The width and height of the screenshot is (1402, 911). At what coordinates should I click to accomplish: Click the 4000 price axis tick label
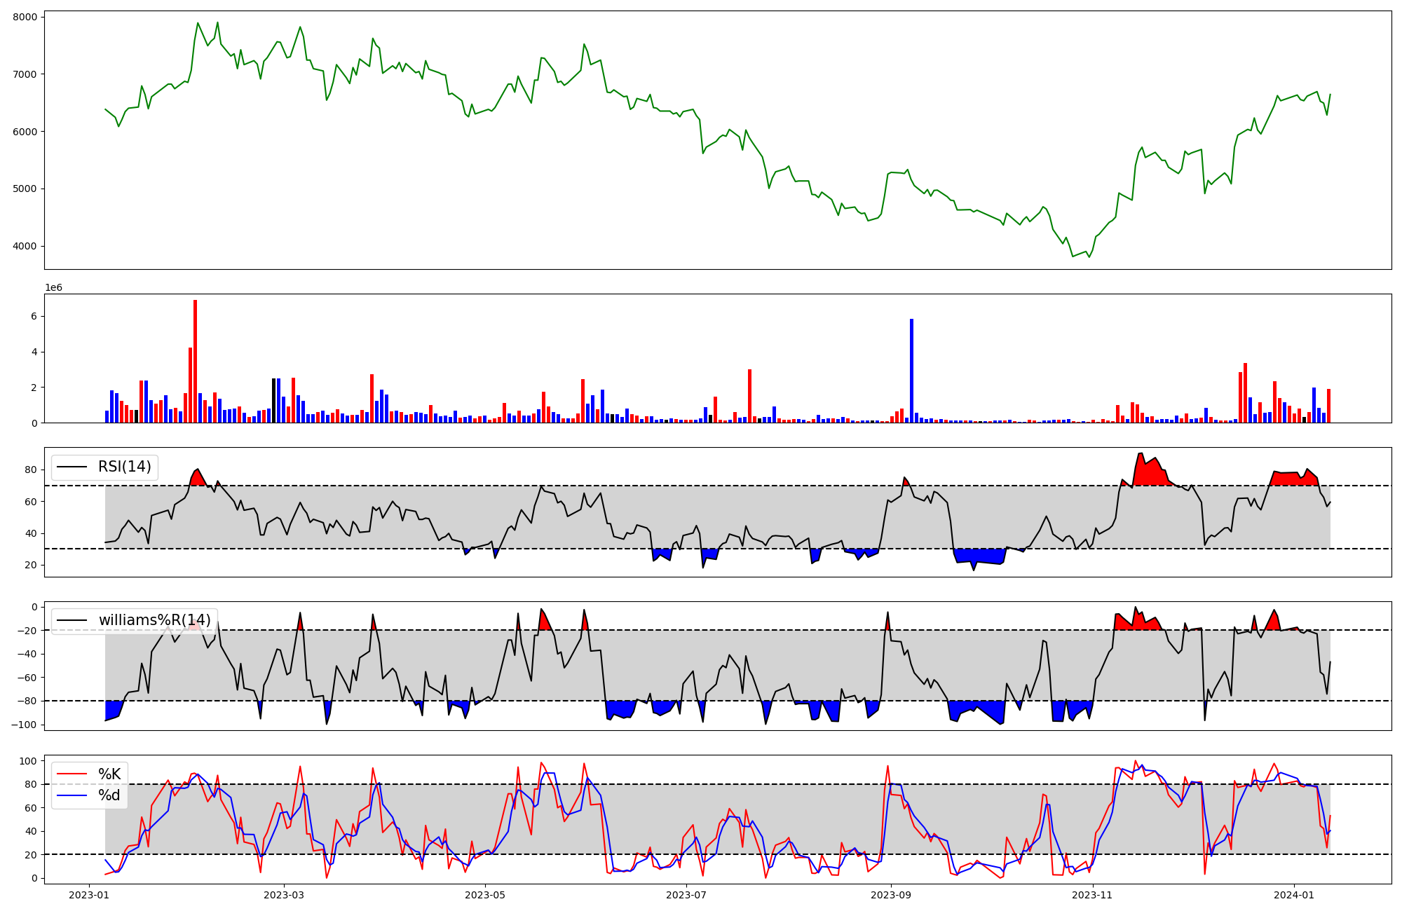(25, 247)
